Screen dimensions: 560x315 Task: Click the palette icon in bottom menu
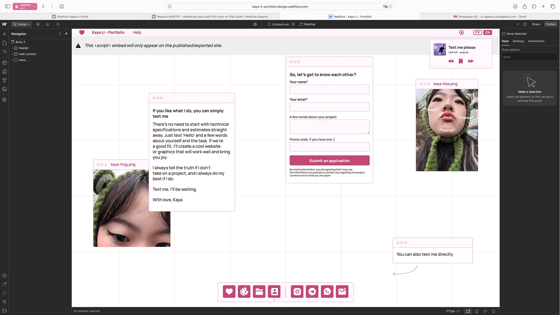click(x=244, y=292)
